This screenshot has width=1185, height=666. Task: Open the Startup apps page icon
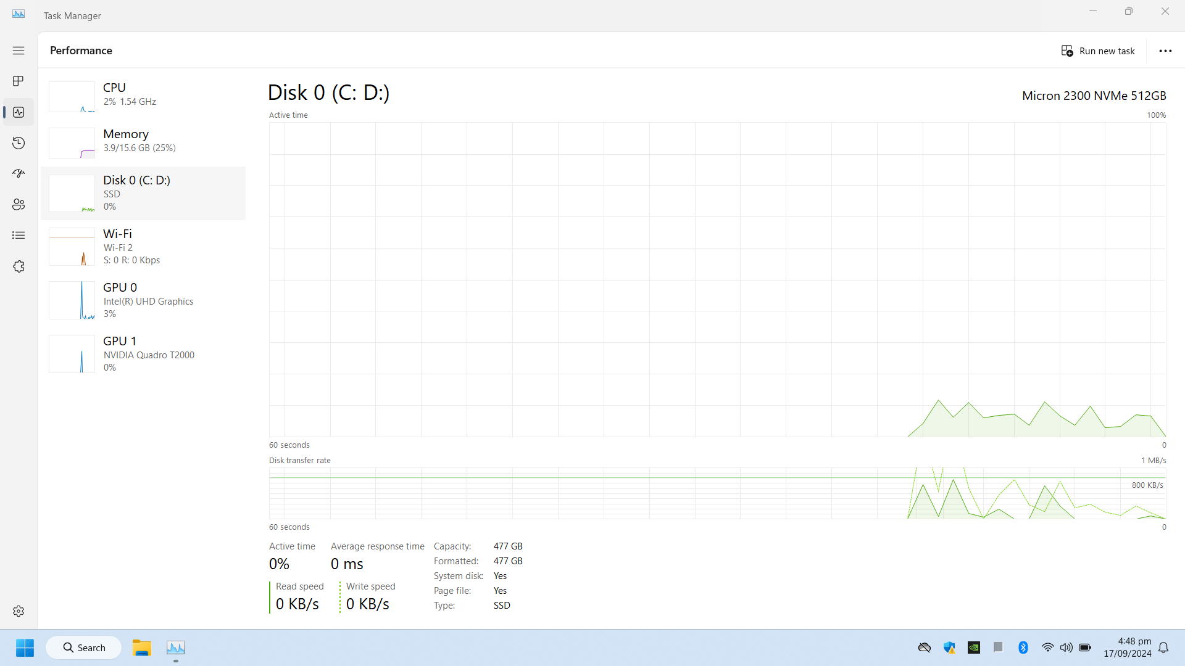click(x=19, y=174)
